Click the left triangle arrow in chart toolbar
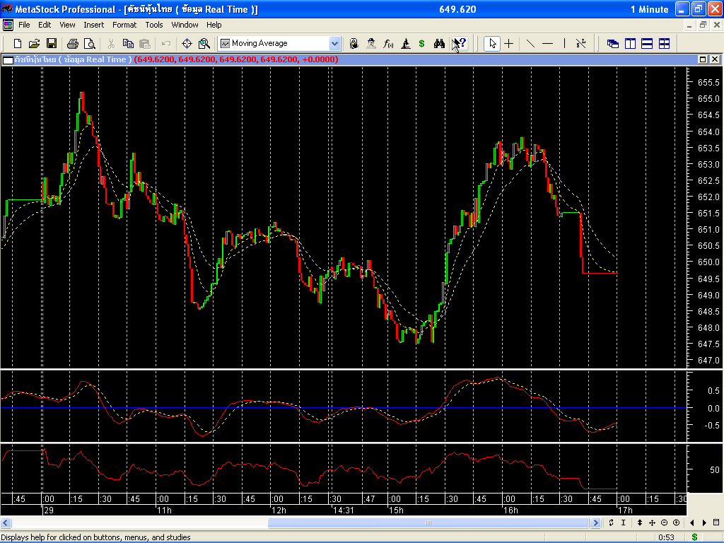Image resolution: width=724 pixels, height=543 pixels. (692, 522)
